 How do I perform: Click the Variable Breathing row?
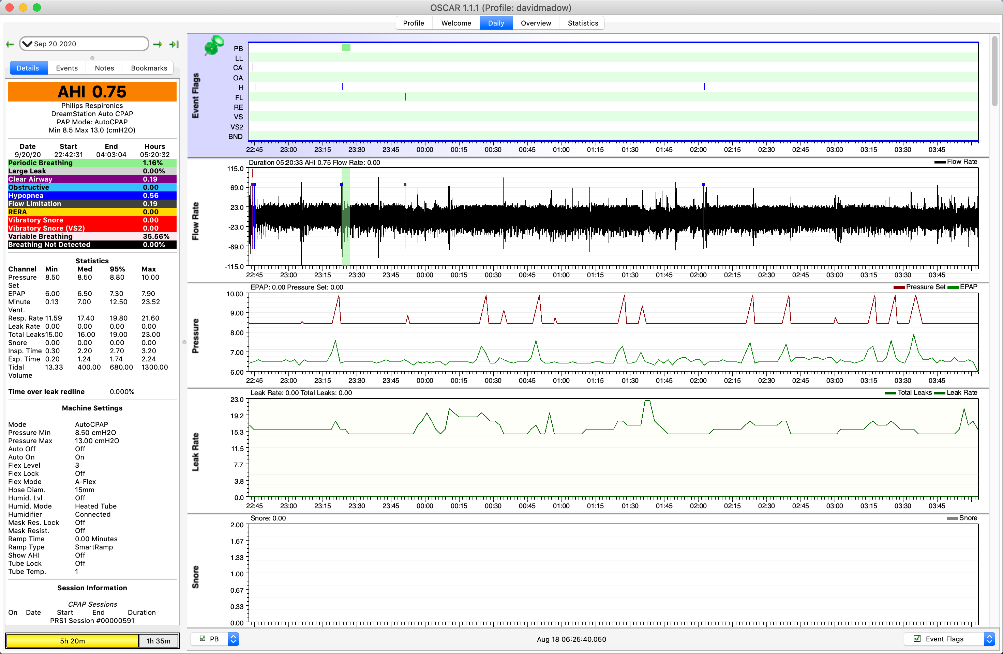[92, 236]
